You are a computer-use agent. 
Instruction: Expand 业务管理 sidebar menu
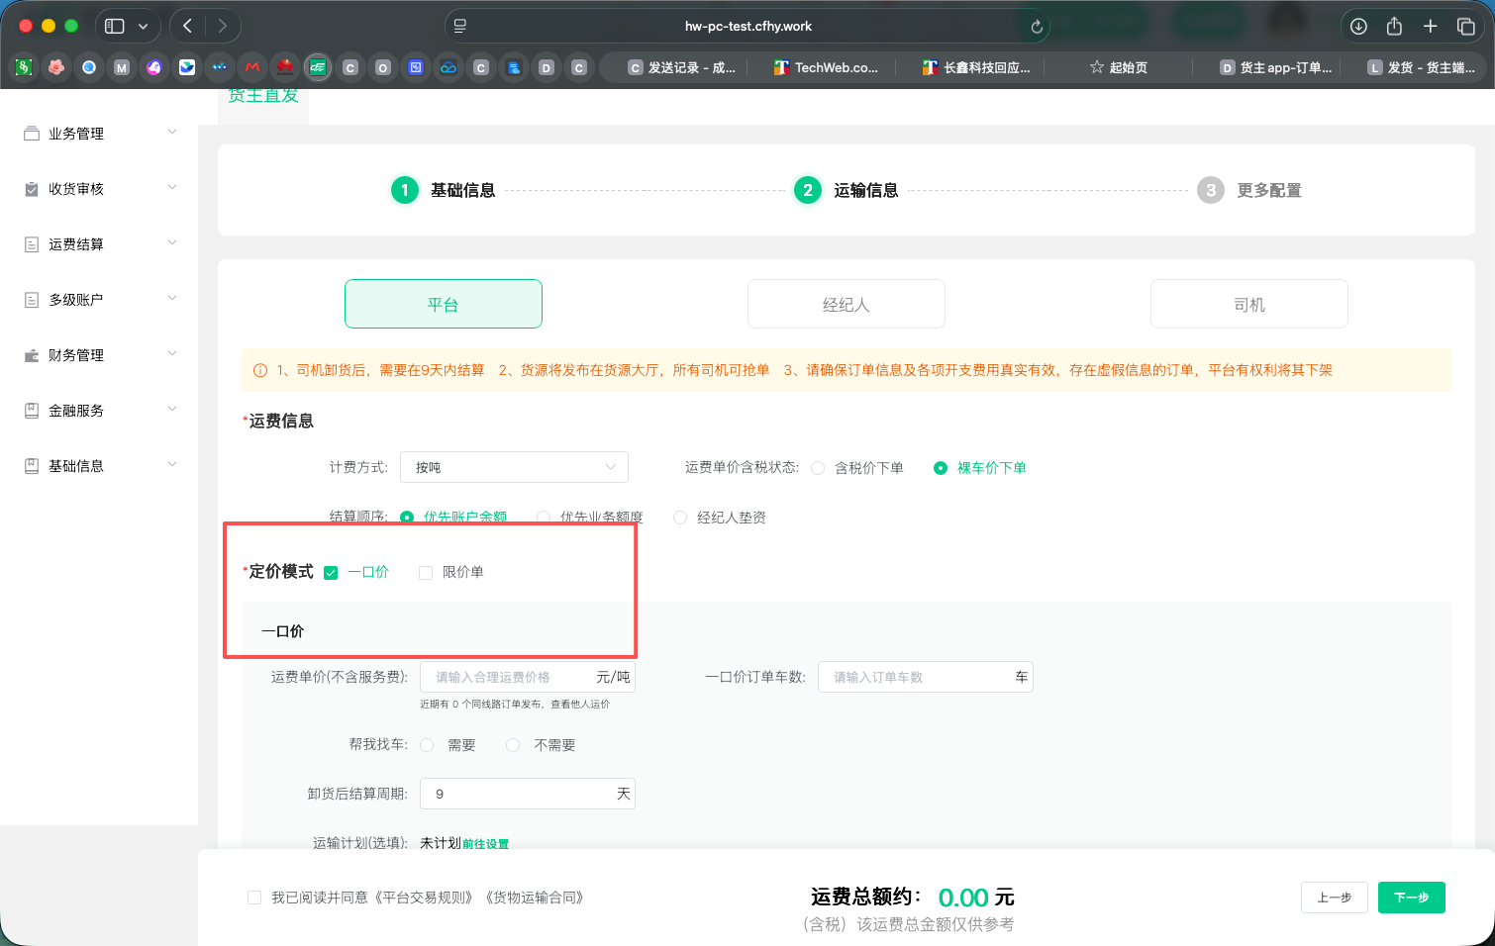tap(172, 132)
